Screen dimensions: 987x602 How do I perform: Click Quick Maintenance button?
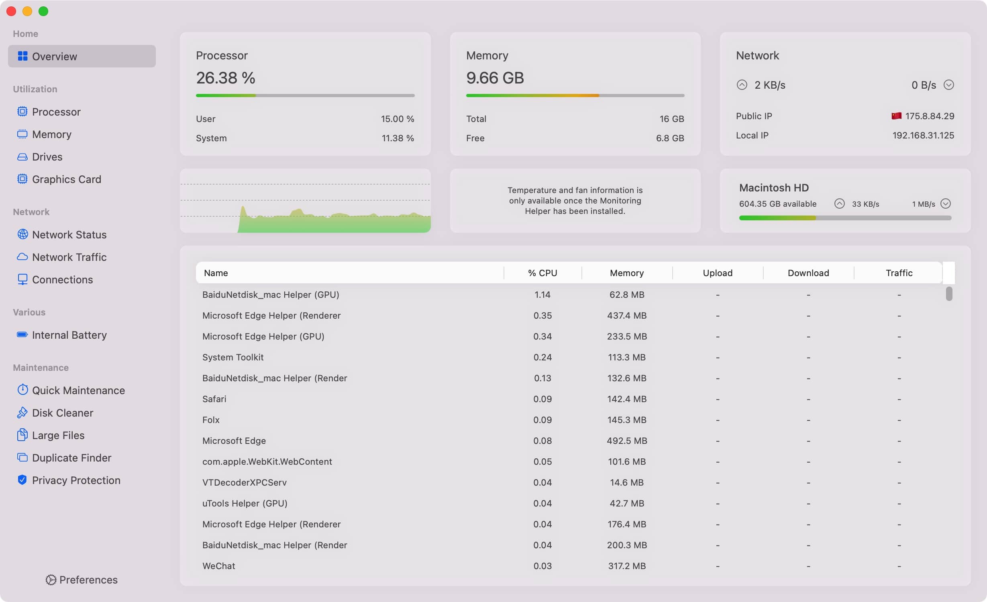coord(78,390)
